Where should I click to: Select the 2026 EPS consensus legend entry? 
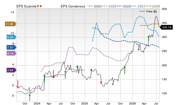pyautogui.click(x=124, y=6)
